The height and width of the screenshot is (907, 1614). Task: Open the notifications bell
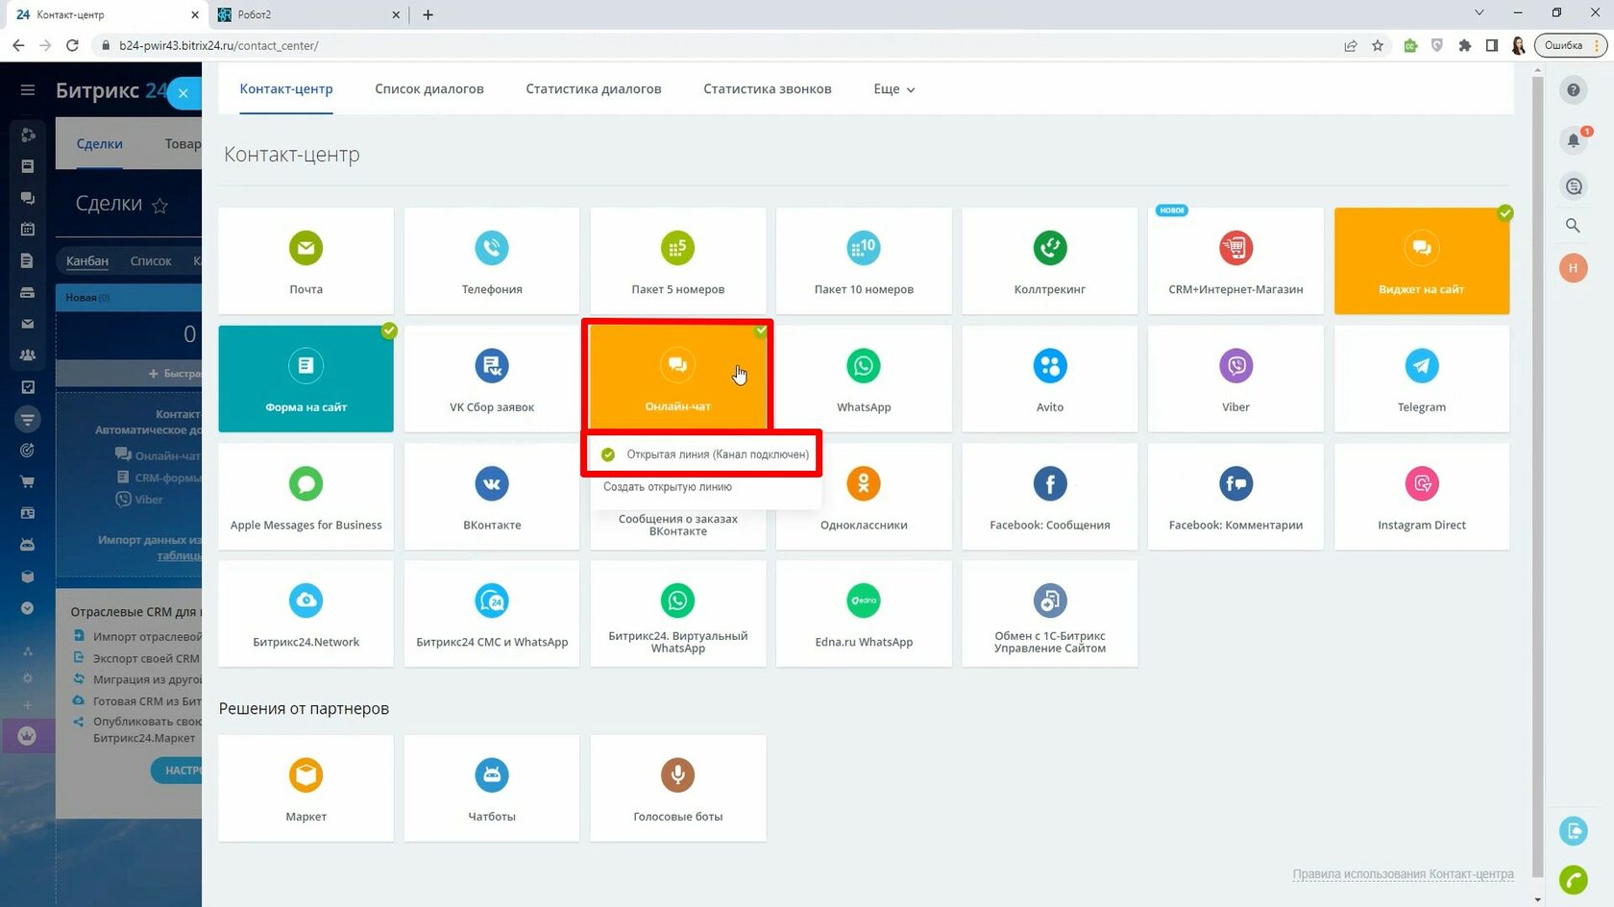[x=1573, y=140]
